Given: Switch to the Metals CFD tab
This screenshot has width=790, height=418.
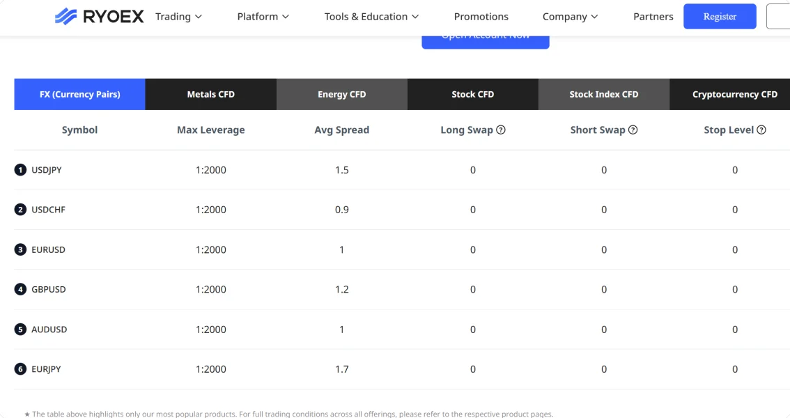Looking at the screenshot, I should coord(210,94).
